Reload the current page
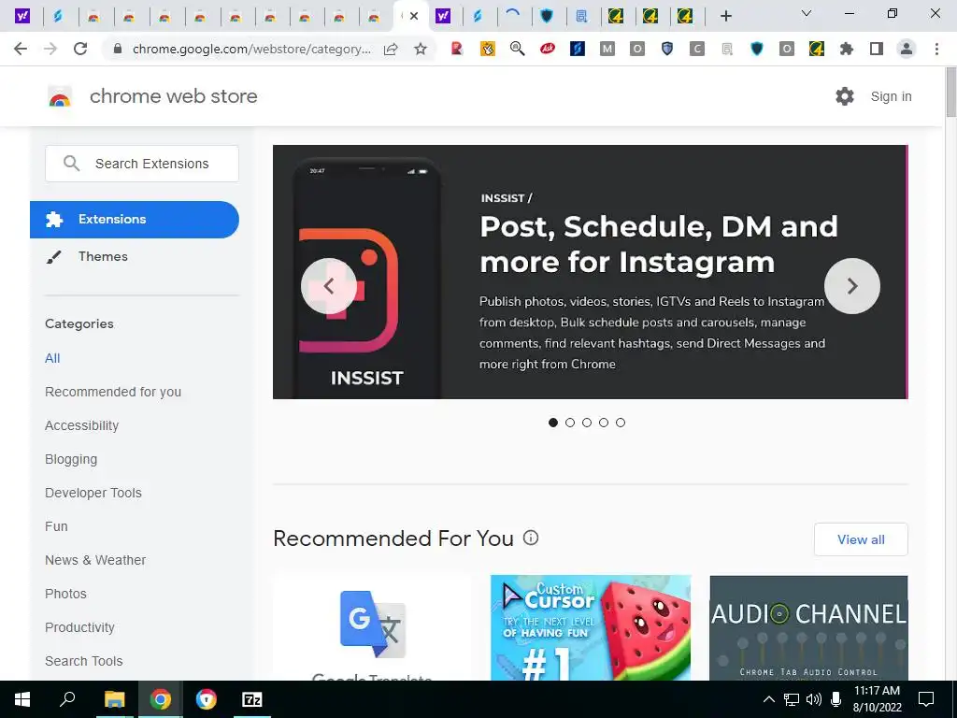Image resolution: width=957 pixels, height=718 pixels. (80, 49)
